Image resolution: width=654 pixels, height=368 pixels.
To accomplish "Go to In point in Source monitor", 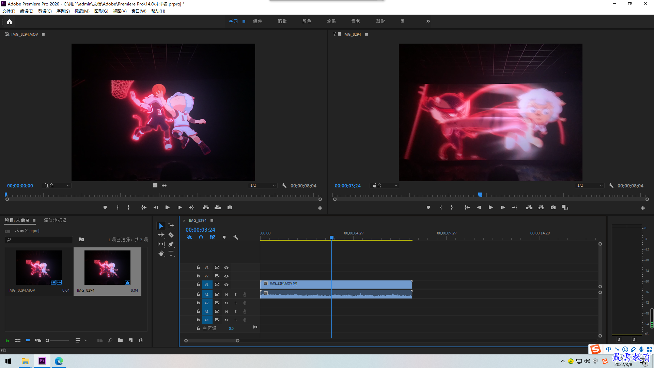I will tap(144, 208).
